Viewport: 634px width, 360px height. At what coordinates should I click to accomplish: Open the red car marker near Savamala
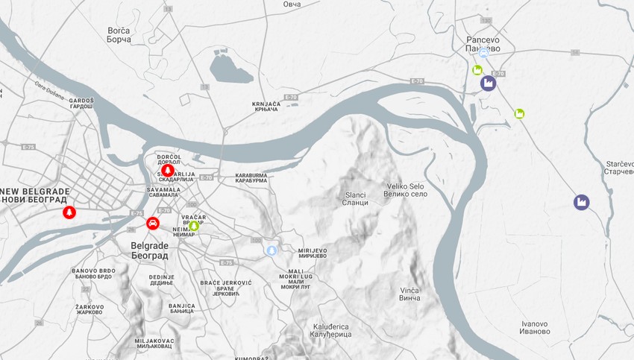tap(153, 223)
